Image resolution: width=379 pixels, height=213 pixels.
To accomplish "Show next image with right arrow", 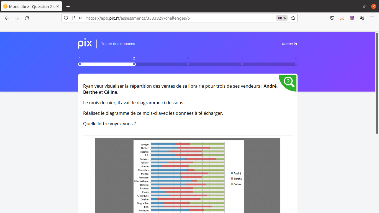I will click(249, 178).
